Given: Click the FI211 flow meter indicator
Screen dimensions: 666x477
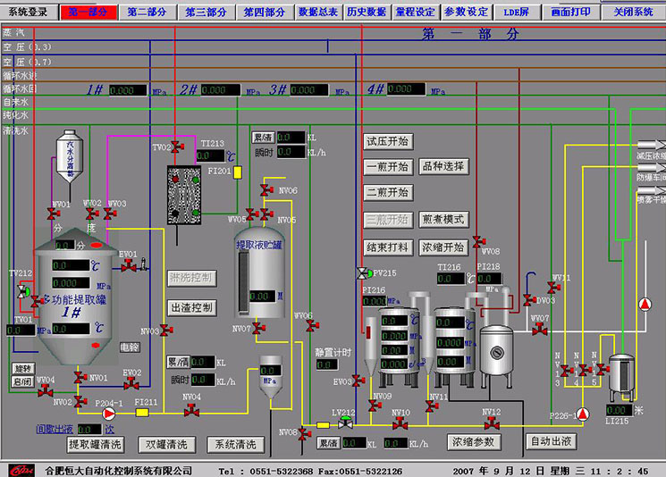Looking at the screenshot, I should (142, 413).
